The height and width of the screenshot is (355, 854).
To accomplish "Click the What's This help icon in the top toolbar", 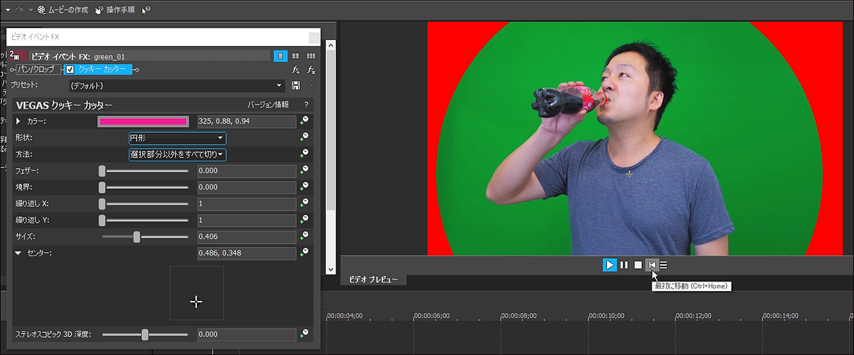I will (145, 10).
